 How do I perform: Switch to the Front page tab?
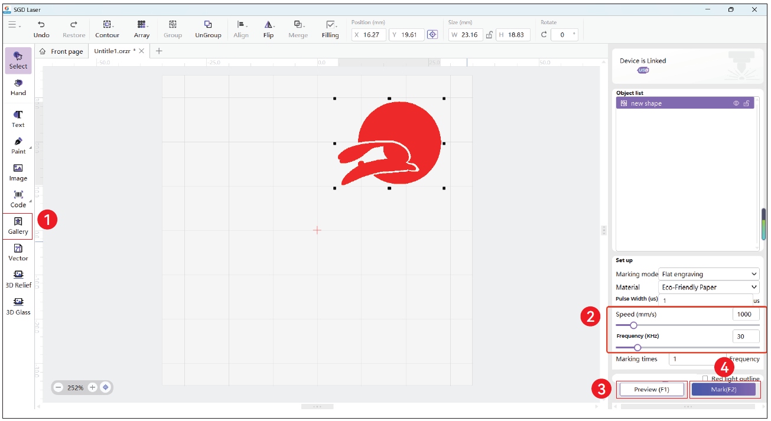tap(61, 51)
